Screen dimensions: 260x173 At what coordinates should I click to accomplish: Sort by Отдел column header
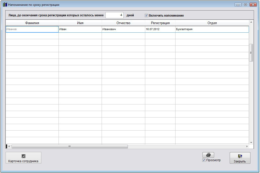[212, 23]
